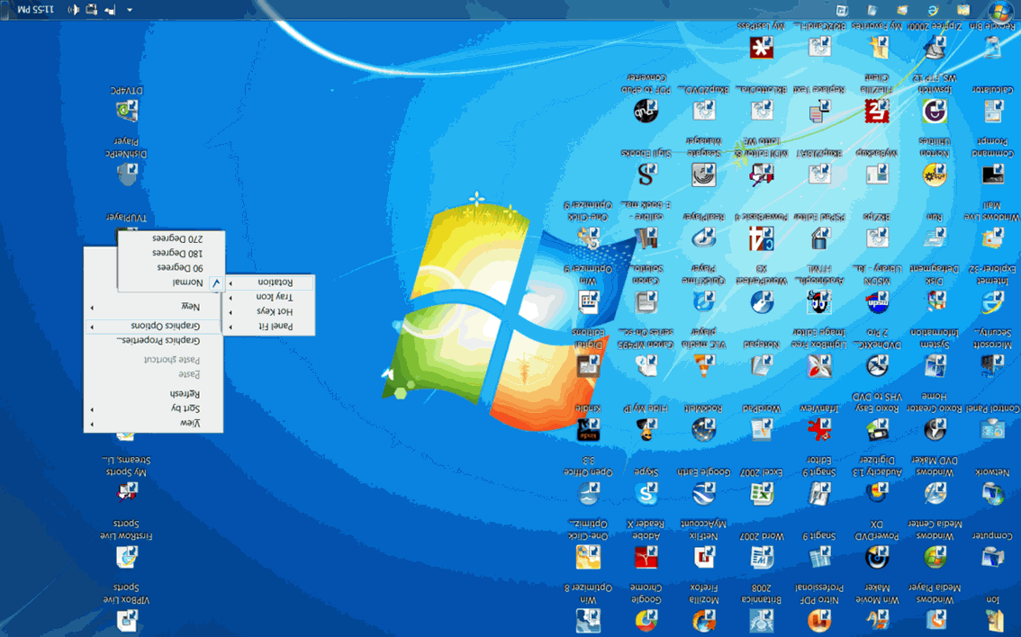1021x637 pixels.
Task: Open the Control Panel desktop icon
Action: [992, 429]
